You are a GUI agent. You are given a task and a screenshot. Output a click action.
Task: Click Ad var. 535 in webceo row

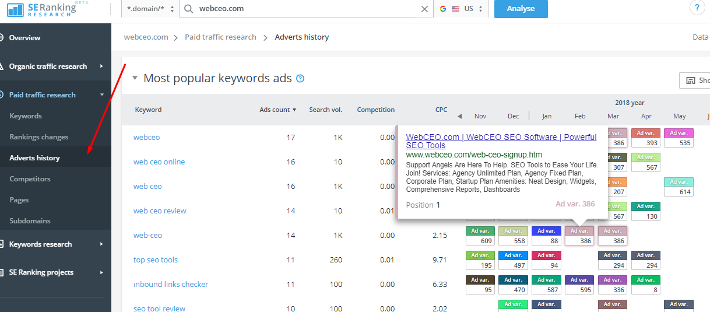(679, 138)
